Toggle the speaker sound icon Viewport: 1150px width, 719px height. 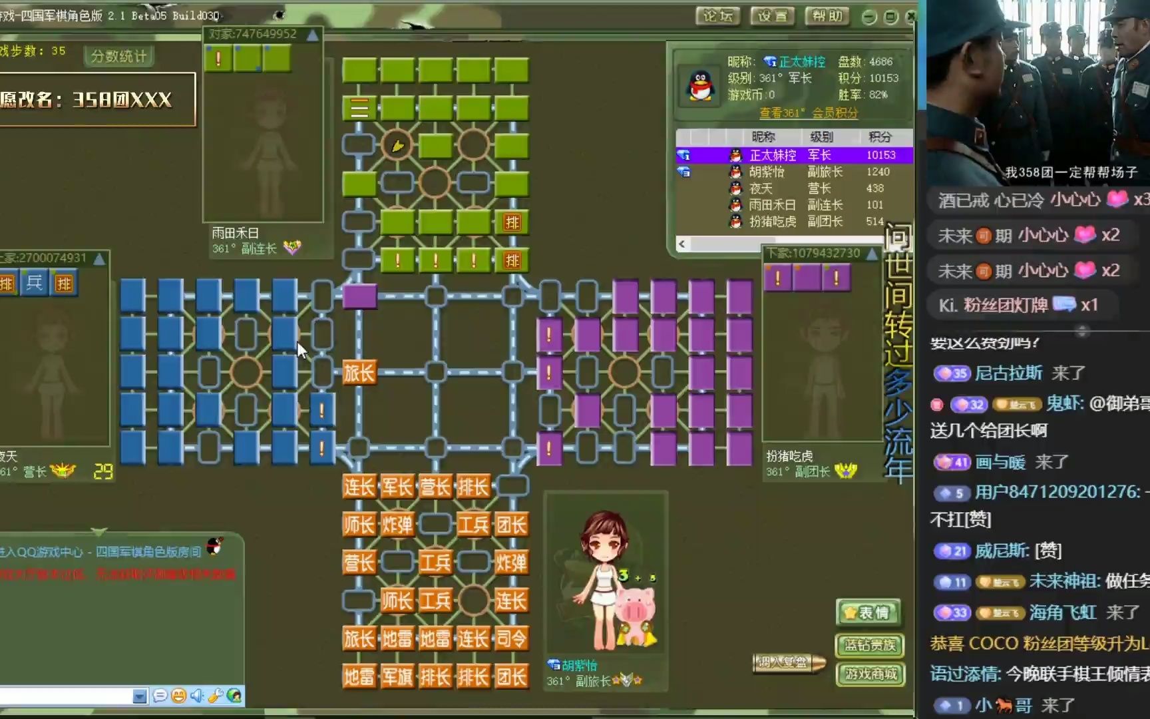197,696
